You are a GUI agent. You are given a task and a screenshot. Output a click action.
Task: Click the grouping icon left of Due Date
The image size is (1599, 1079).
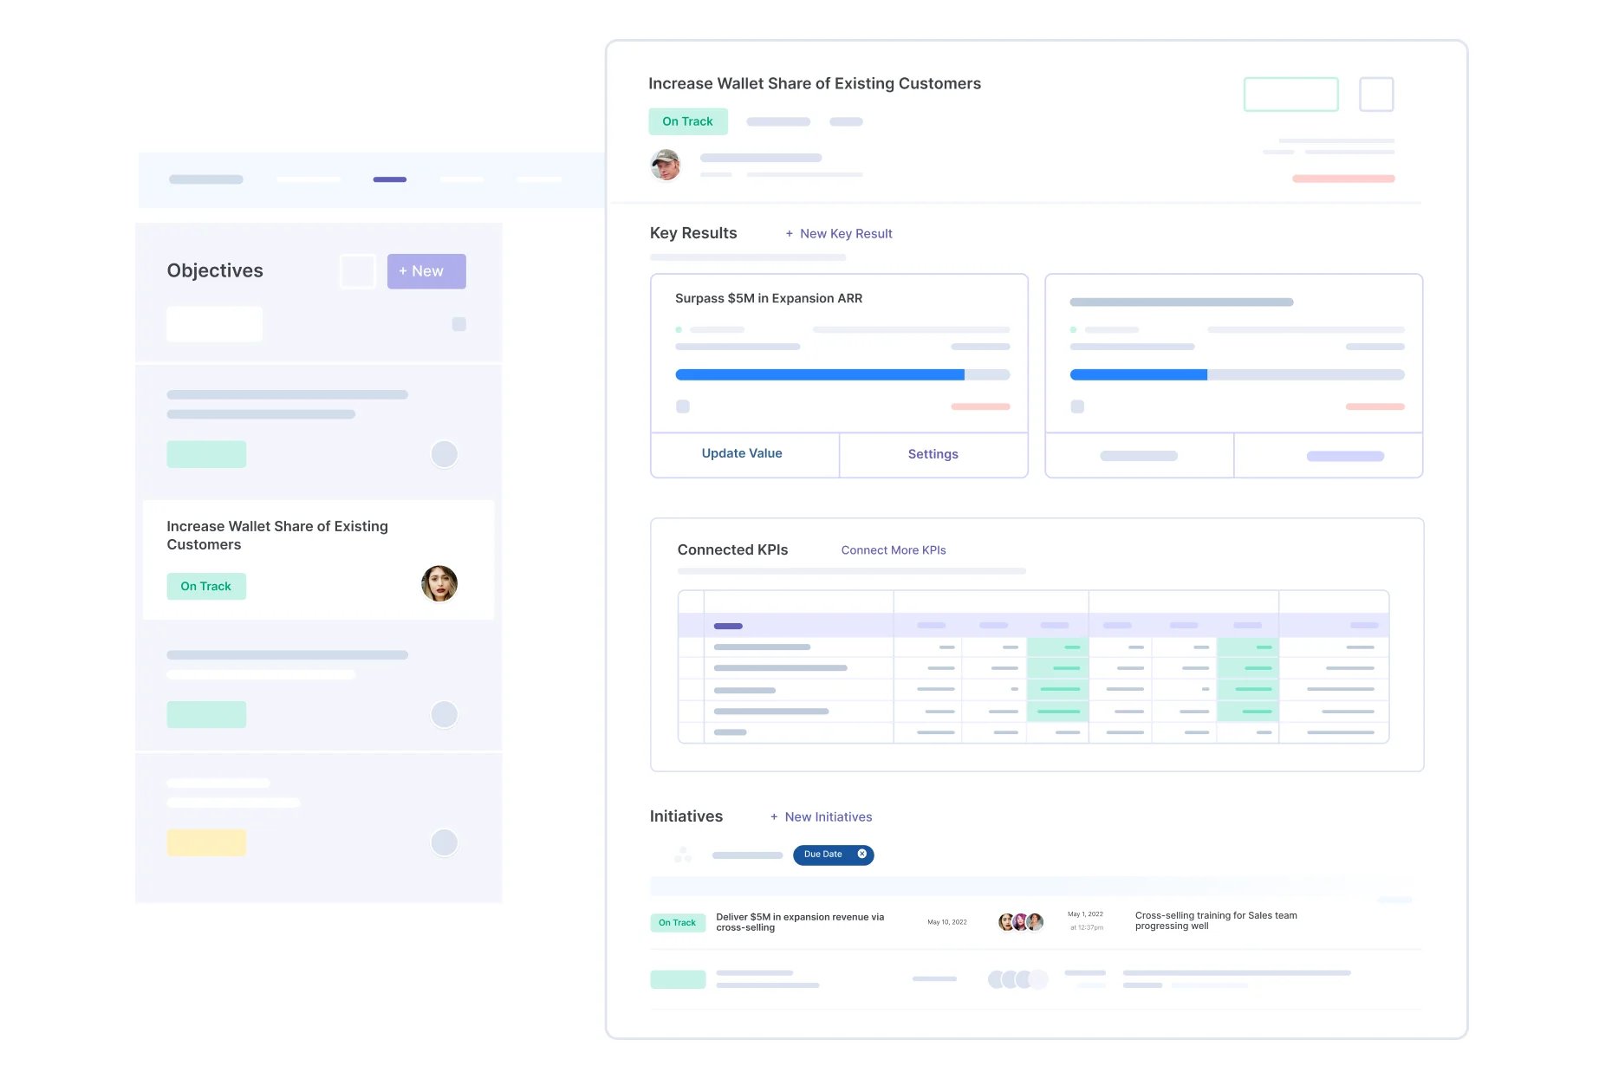[683, 855]
